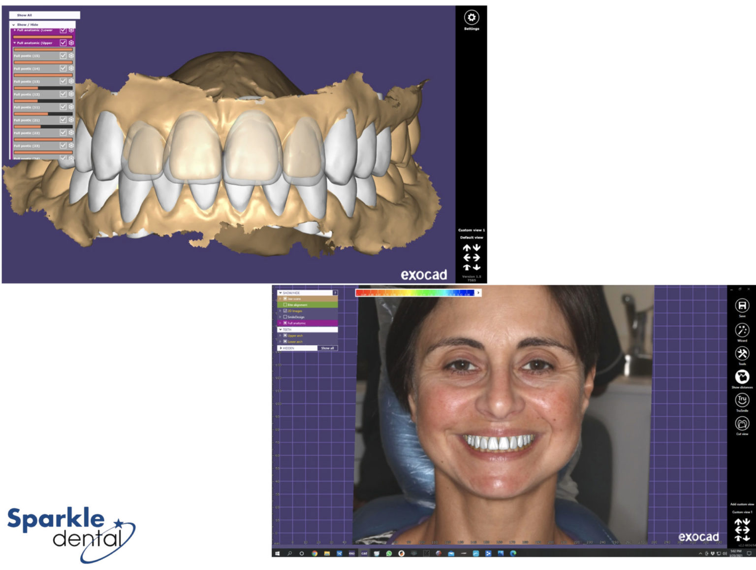
Task: Open the Wizard tool
Action: click(x=742, y=330)
